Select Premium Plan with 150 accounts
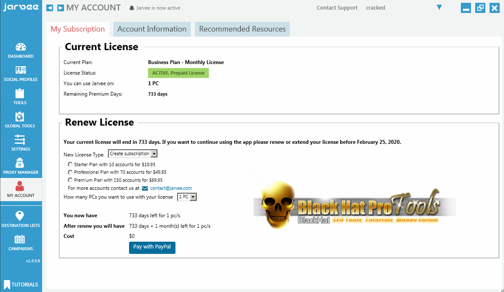The width and height of the screenshot is (504, 292). click(70, 180)
